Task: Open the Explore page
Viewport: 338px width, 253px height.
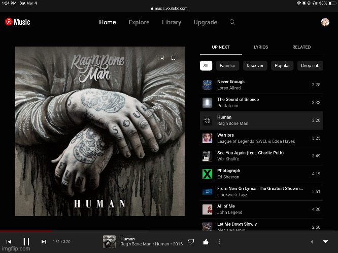Action: point(139,22)
